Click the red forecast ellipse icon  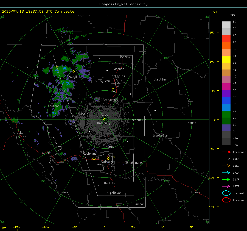coord(226,200)
